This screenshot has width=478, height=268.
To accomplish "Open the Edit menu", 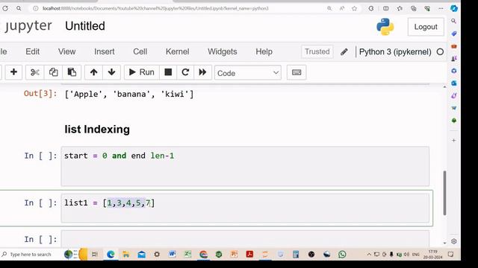I will [32, 51].
